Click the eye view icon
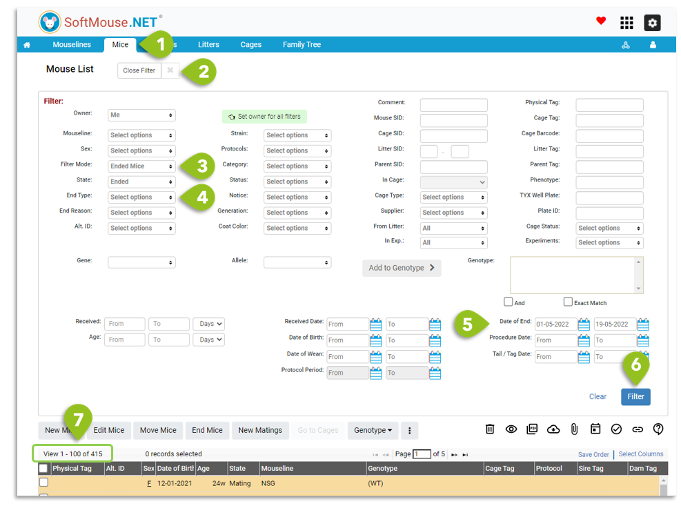The height and width of the screenshot is (506, 681). (511, 429)
